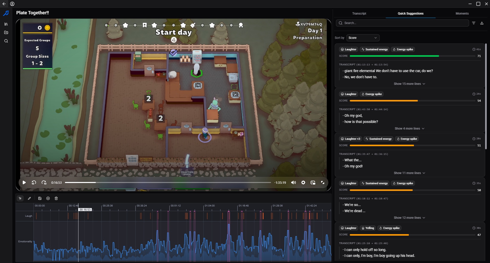The width and height of the screenshot is (490, 263).
Task: Click the elapsed time 0:16:53
Action: click(x=56, y=183)
